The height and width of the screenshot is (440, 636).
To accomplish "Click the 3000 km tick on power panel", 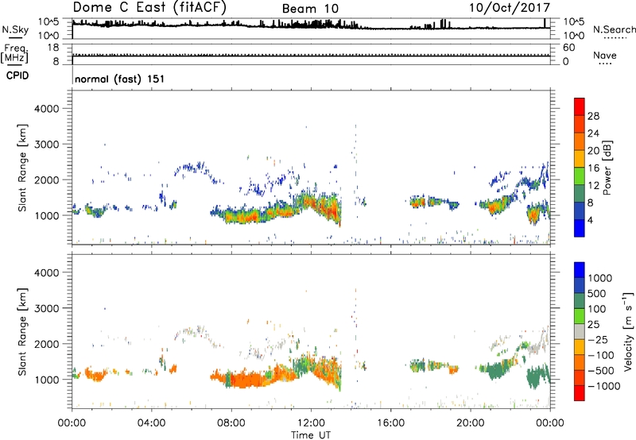I will [x=47, y=145].
